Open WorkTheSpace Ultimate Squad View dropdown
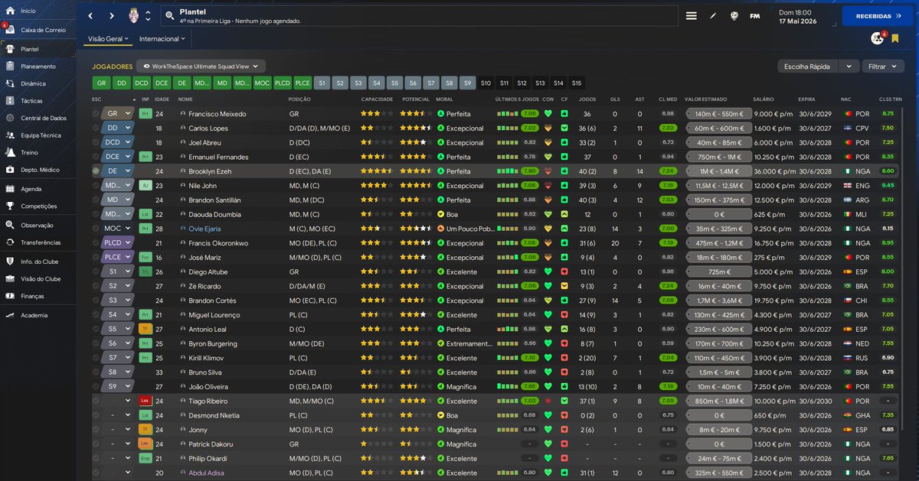The image size is (919, 481). [x=201, y=67]
